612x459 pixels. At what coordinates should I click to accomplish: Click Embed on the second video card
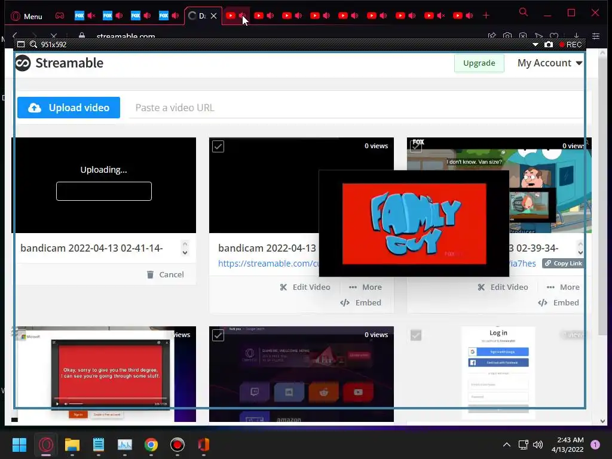click(360, 303)
